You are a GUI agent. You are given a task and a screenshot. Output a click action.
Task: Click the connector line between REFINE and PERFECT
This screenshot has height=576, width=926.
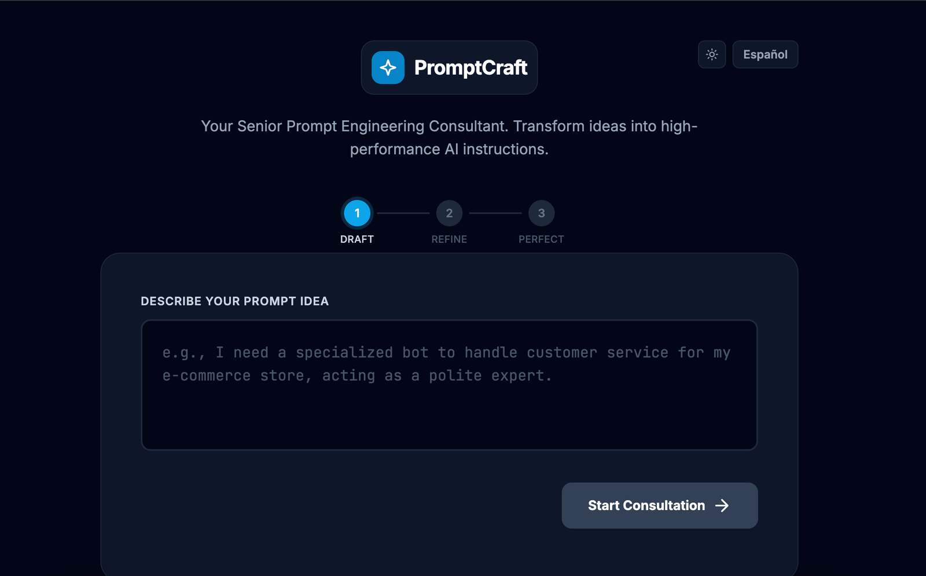495,213
